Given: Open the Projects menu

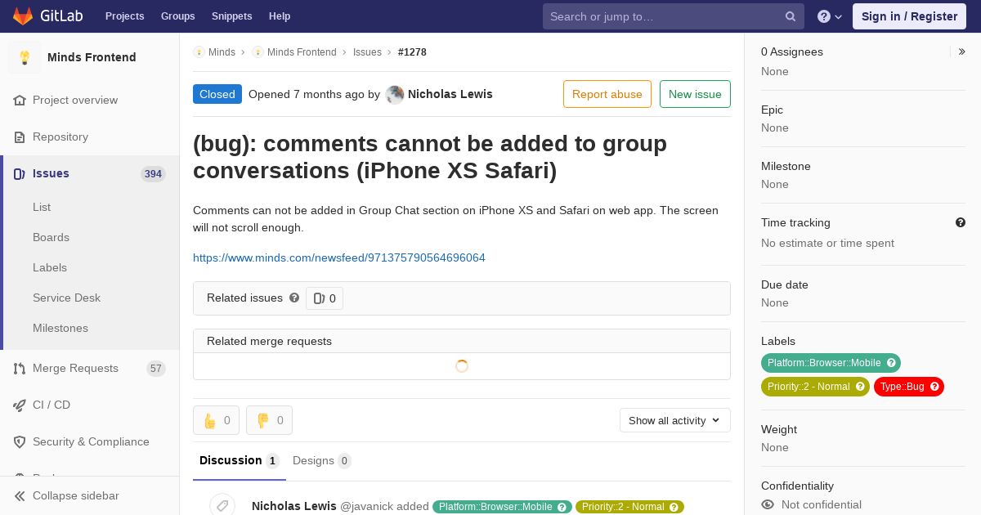Looking at the screenshot, I should [124, 16].
